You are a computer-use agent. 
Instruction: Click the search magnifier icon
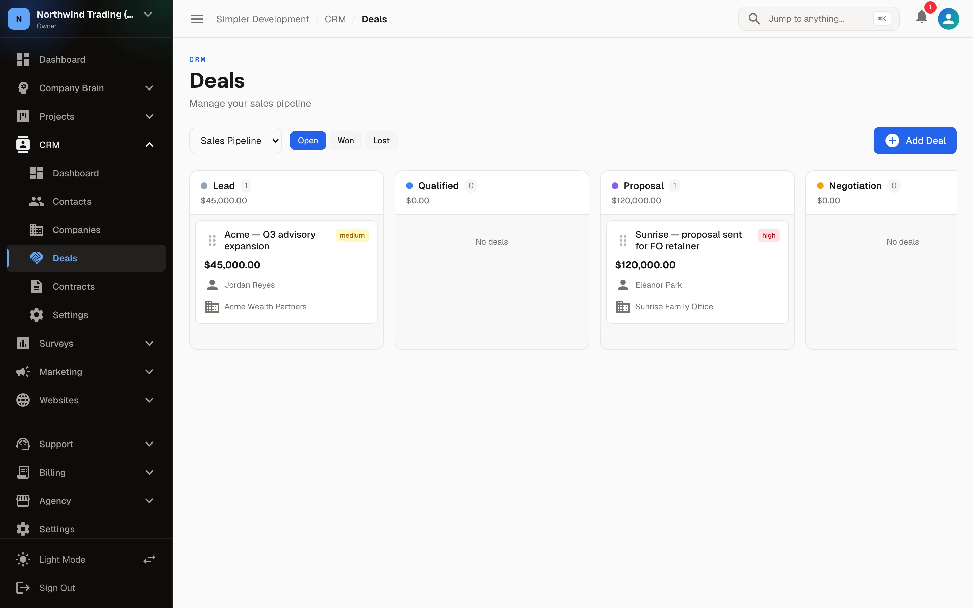coord(754,19)
